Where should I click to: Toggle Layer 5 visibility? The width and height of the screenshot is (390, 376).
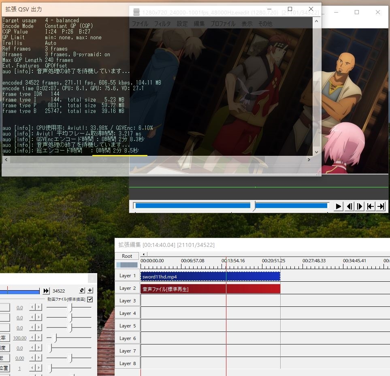[127, 326]
